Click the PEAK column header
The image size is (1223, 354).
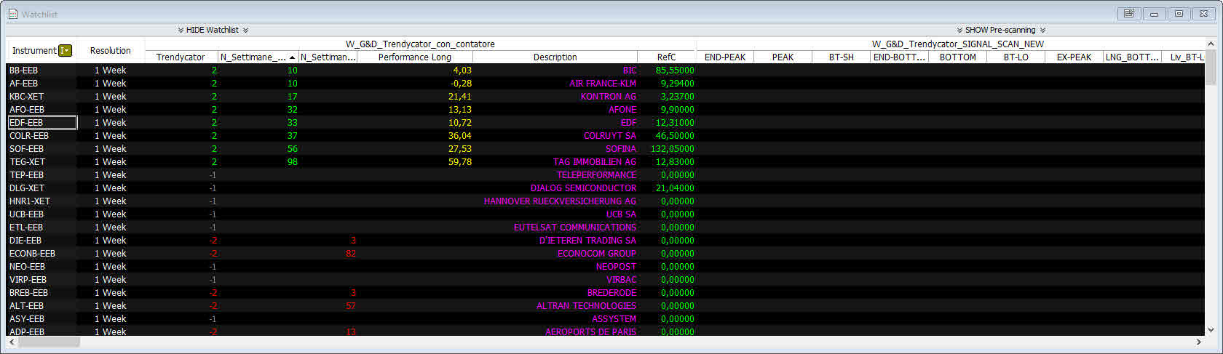pyautogui.click(x=783, y=57)
